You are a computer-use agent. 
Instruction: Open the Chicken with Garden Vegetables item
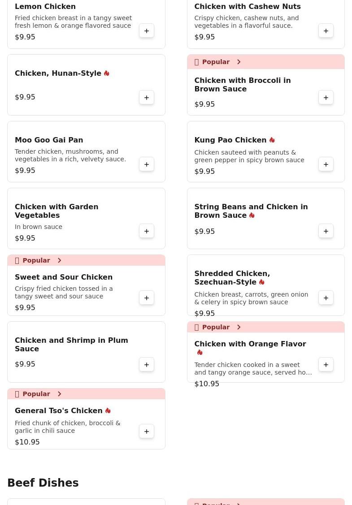(x=56, y=211)
